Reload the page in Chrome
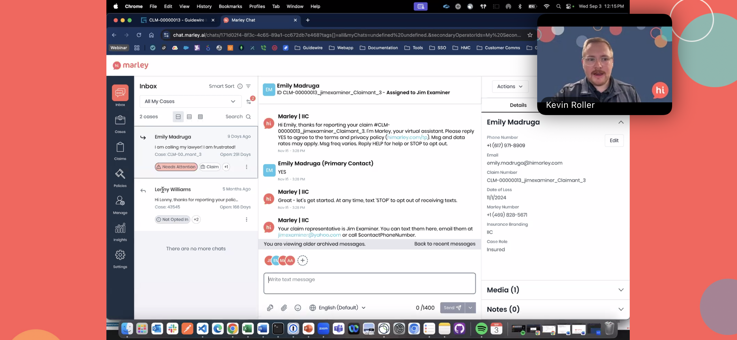This screenshot has width=737, height=340. pyautogui.click(x=139, y=35)
